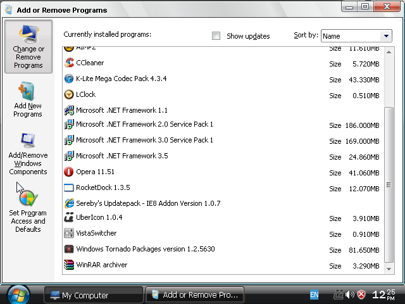405x304 pixels.
Task: Click Add or Remove Programs taskbar button
Action: point(195,295)
